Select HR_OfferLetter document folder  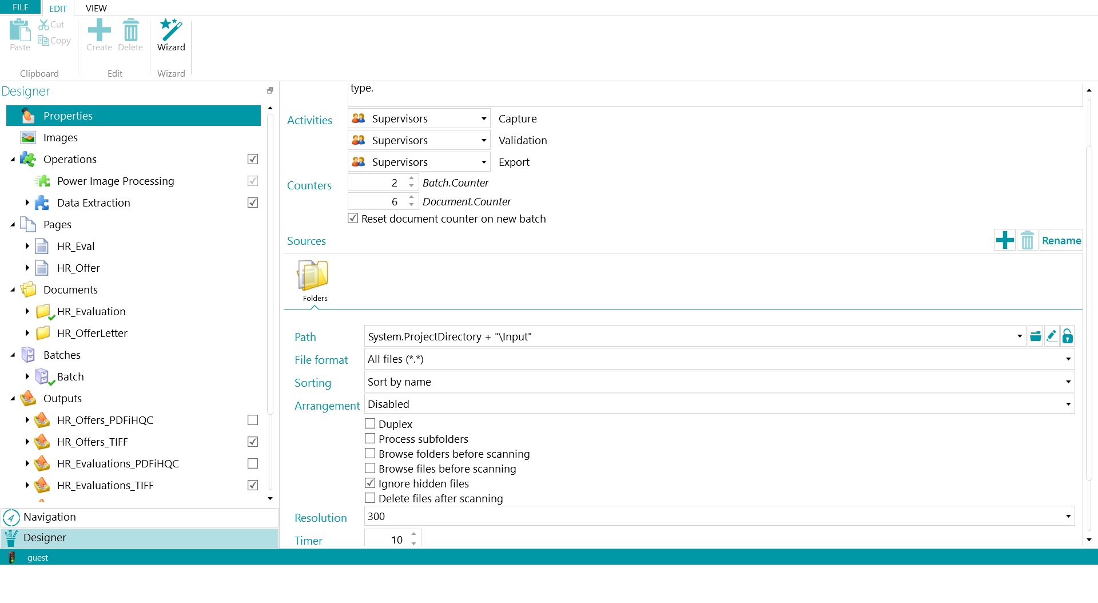(92, 333)
